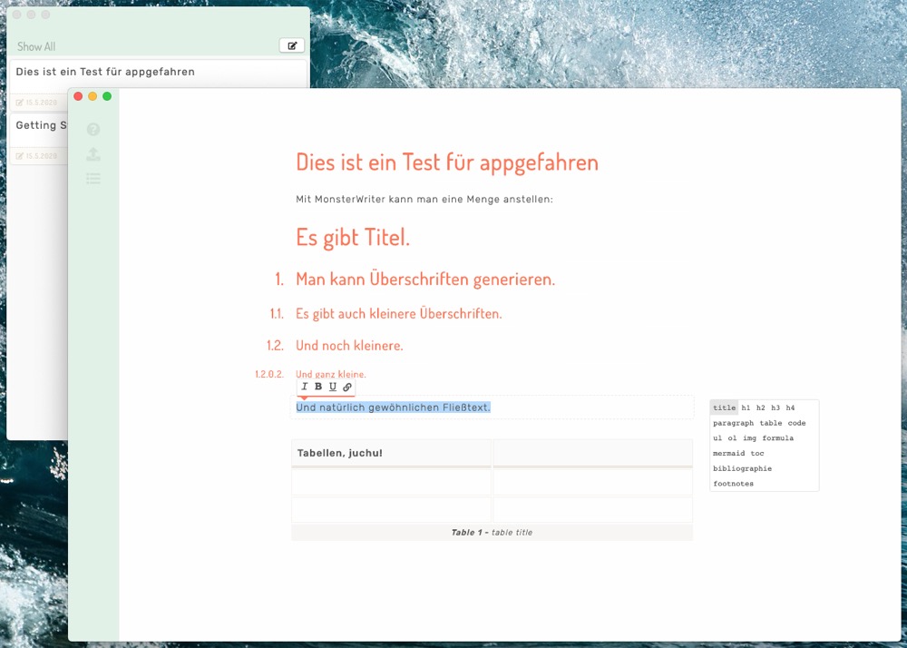Screen dimensions: 907x648
Task: Insert a link with the chain icon
Action: coord(347,387)
